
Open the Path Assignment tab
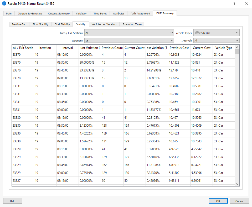tap(140, 13)
